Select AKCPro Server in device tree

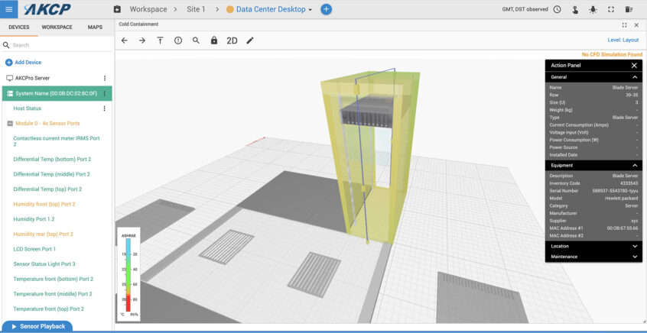(33, 78)
